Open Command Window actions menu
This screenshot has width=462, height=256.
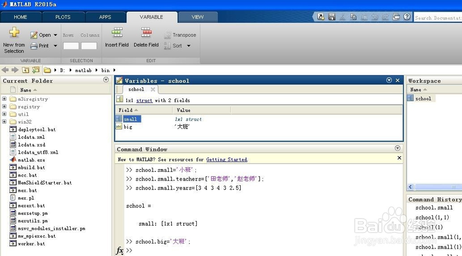[x=397, y=148]
